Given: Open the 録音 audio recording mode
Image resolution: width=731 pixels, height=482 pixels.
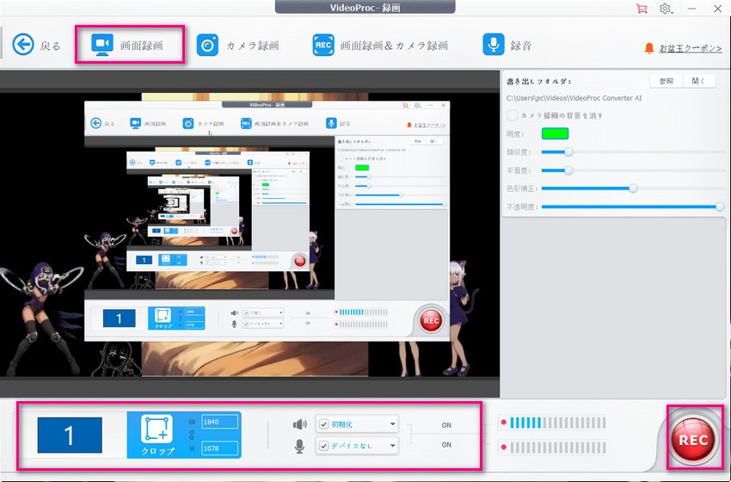Looking at the screenshot, I should (x=507, y=46).
